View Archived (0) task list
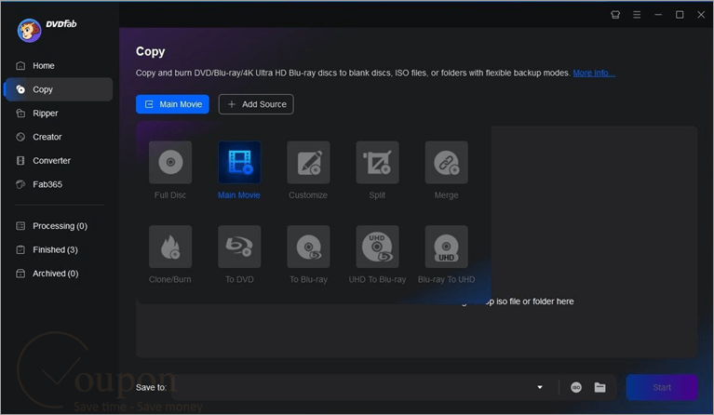The width and height of the screenshot is (714, 415). click(x=59, y=273)
